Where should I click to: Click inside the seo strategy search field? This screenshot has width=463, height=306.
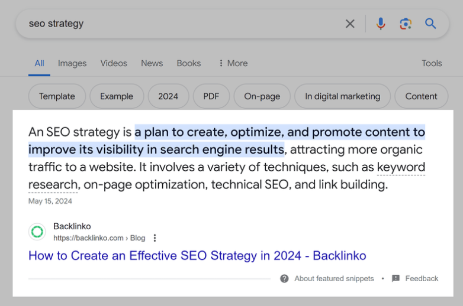pyautogui.click(x=178, y=24)
